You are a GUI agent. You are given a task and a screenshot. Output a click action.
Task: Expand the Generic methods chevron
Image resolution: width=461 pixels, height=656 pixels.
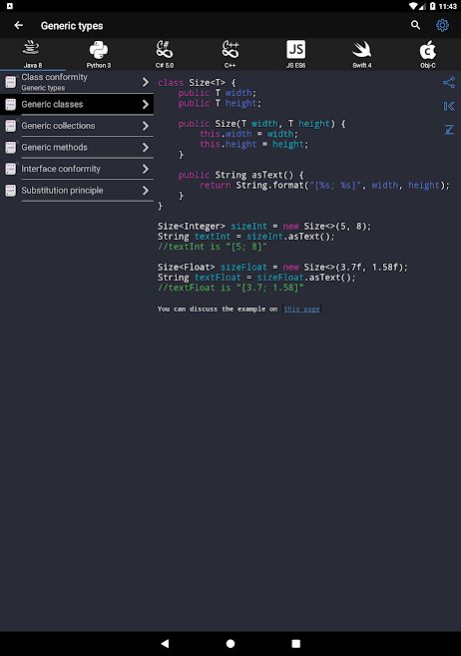click(145, 147)
